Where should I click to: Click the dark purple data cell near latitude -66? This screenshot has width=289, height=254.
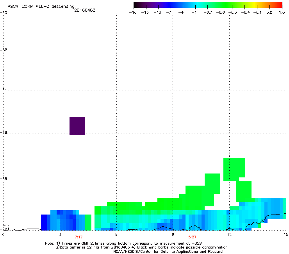[77, 126]
